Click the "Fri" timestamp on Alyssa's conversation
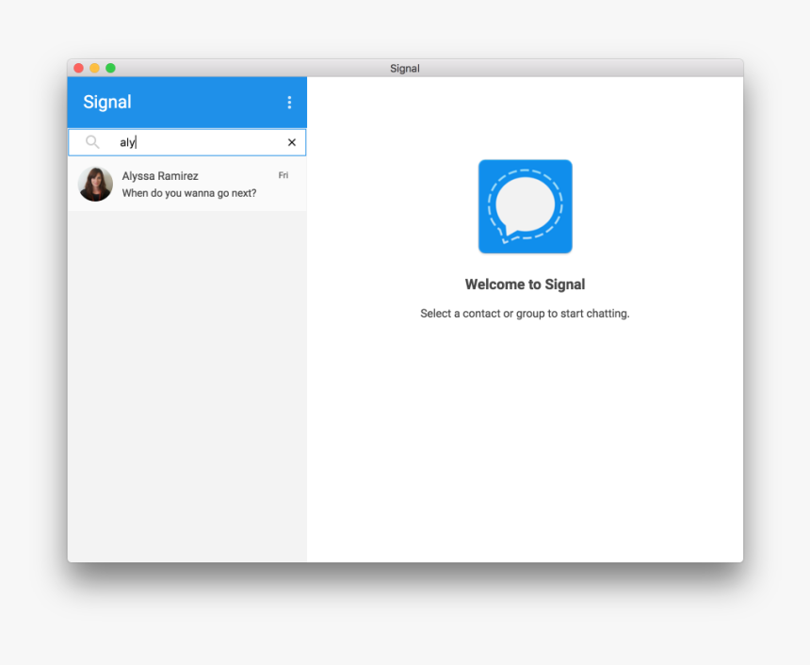The image size is (810, 665). click(x=283, y=176)
